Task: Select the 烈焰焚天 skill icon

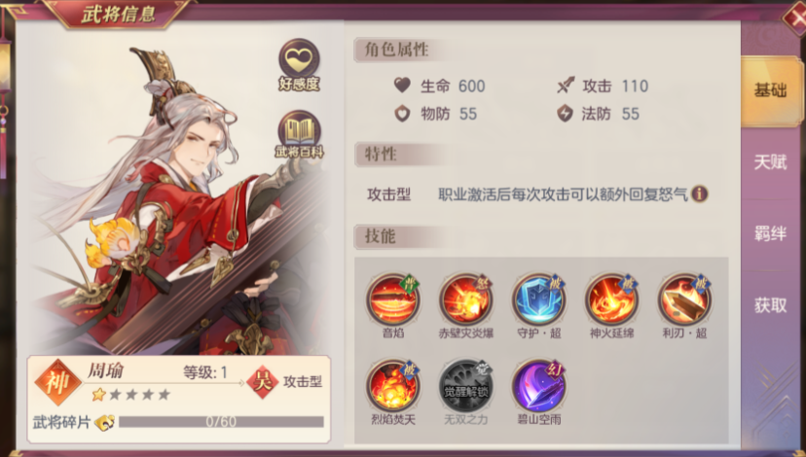Action: [393, 386]
